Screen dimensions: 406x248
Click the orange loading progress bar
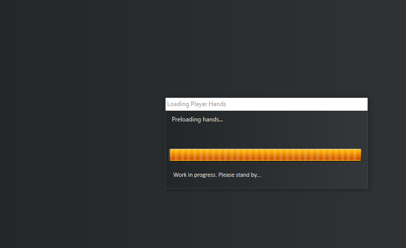coord(265,155)
